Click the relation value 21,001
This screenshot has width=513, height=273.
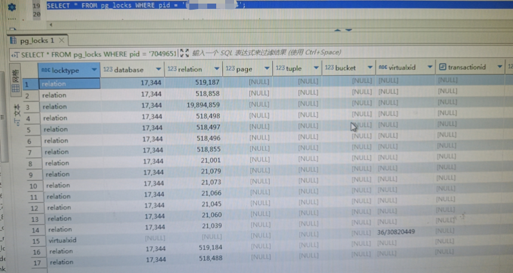tap(211, 161)
